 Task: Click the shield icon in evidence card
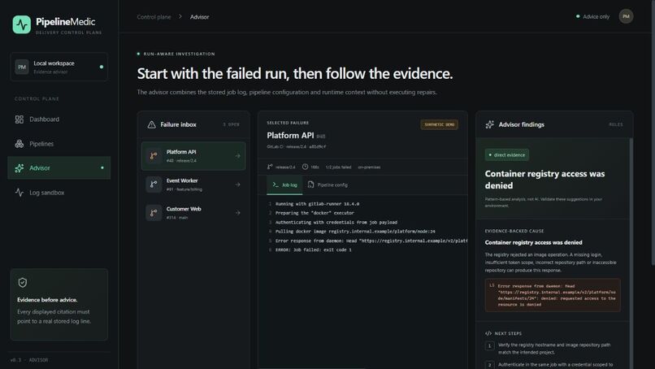(23, 283)
